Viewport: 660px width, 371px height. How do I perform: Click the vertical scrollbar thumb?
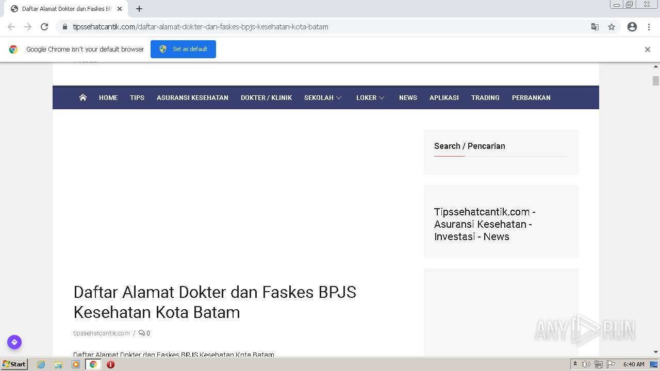pos(656,81)
